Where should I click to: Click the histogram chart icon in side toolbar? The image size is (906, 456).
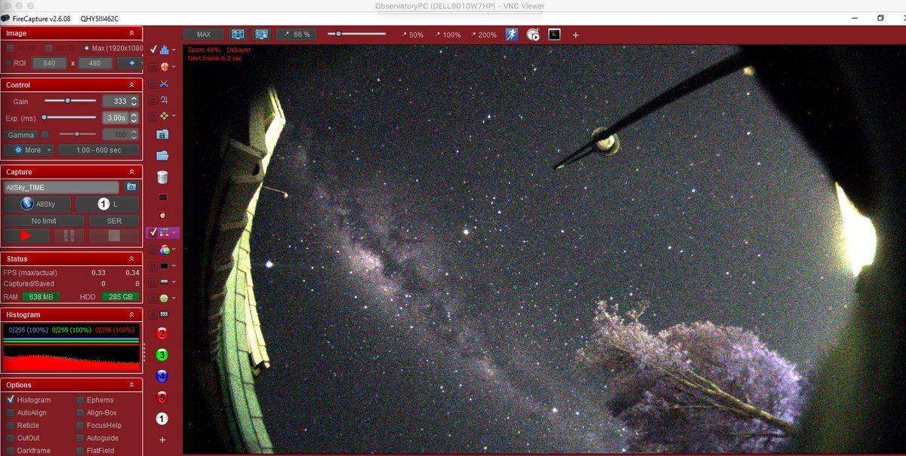coord(163,50)
